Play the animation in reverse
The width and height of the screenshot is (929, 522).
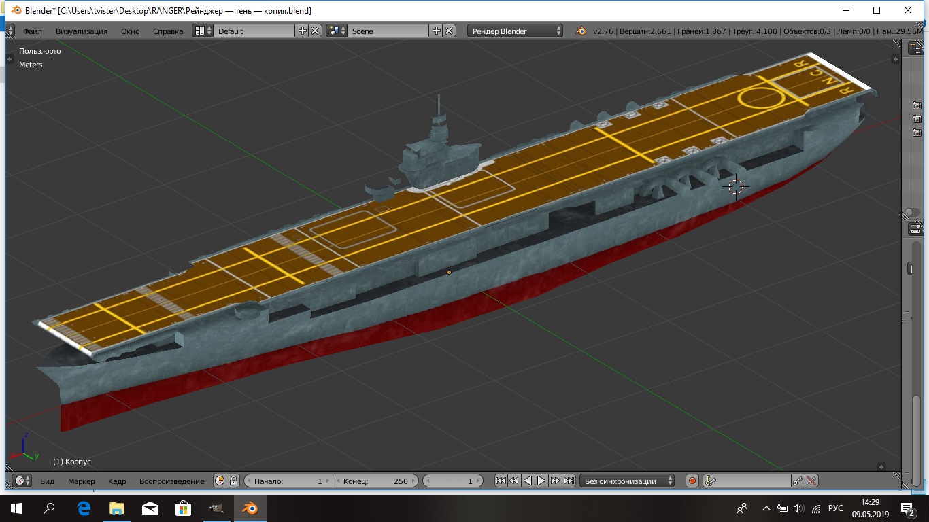528,481
